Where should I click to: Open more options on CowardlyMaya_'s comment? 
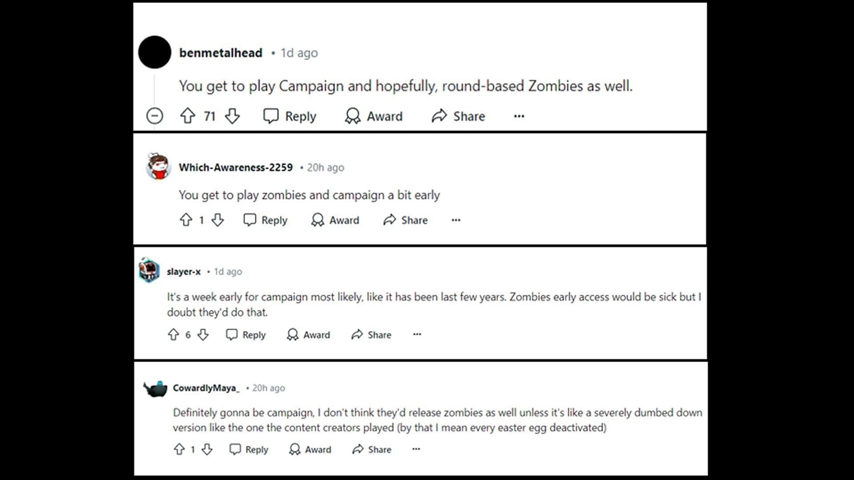point(416,449)
